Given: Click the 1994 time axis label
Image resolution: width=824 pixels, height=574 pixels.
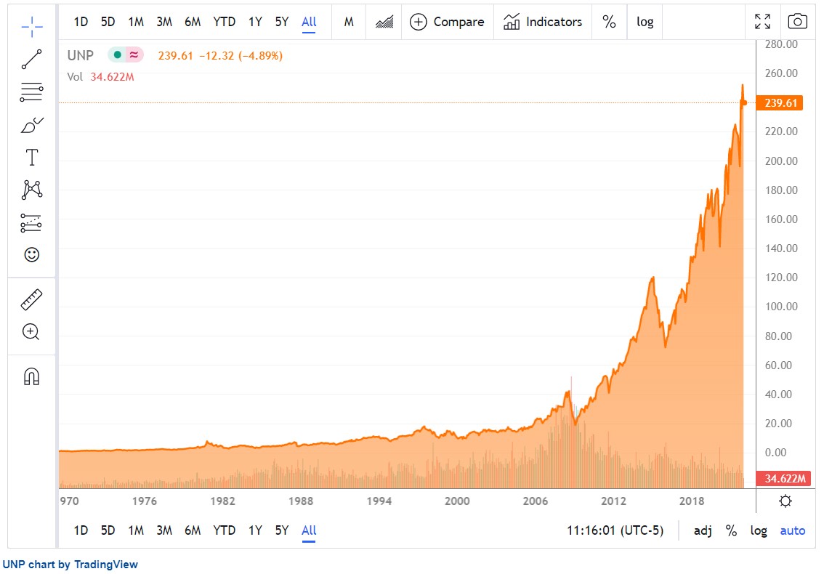Looking at the screenshot, I should pyautogui.click(x=379, y=501).
